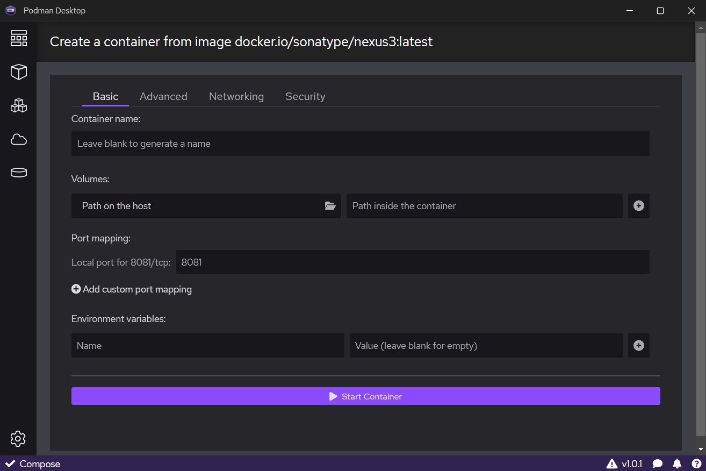The image size is (706, 471).
Task: Open the Security tab
Action: click(x=305, y=96)
